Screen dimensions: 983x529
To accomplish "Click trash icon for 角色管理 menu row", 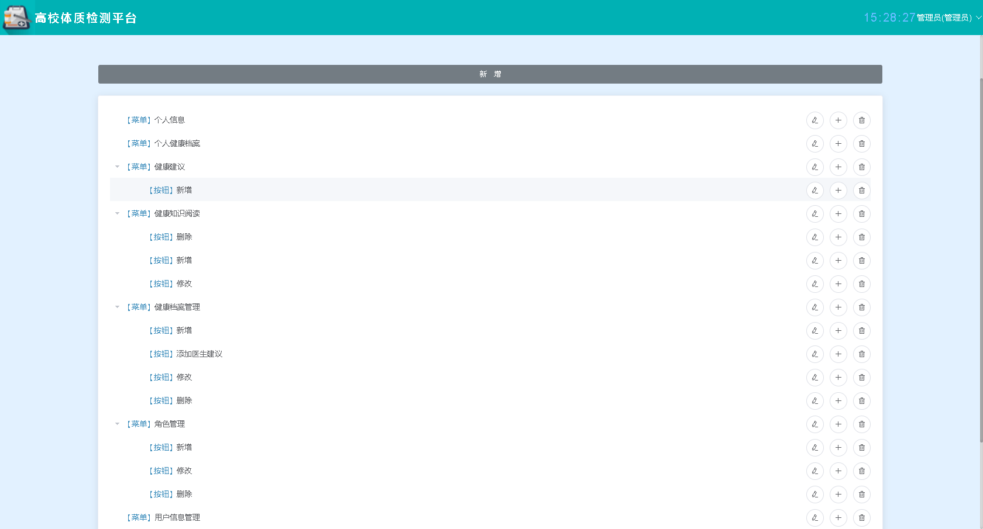I will (861, 424).
